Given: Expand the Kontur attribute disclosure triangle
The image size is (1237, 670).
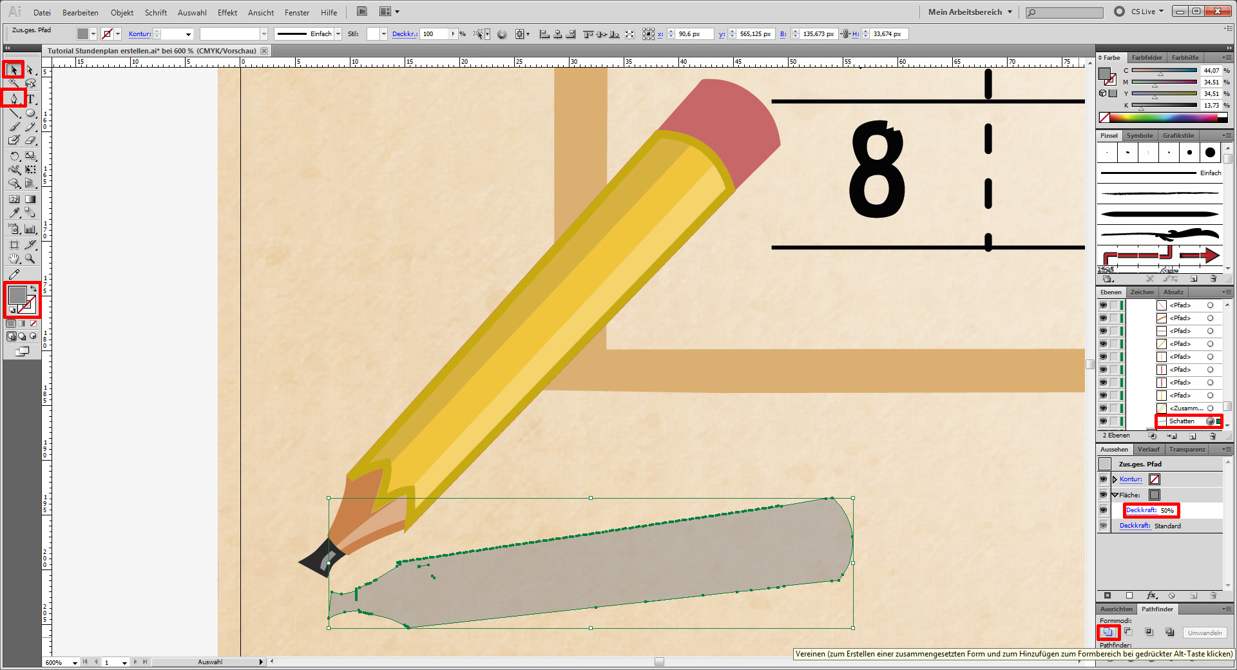Looking at the screenshot, I should (x=1115, y=479).
